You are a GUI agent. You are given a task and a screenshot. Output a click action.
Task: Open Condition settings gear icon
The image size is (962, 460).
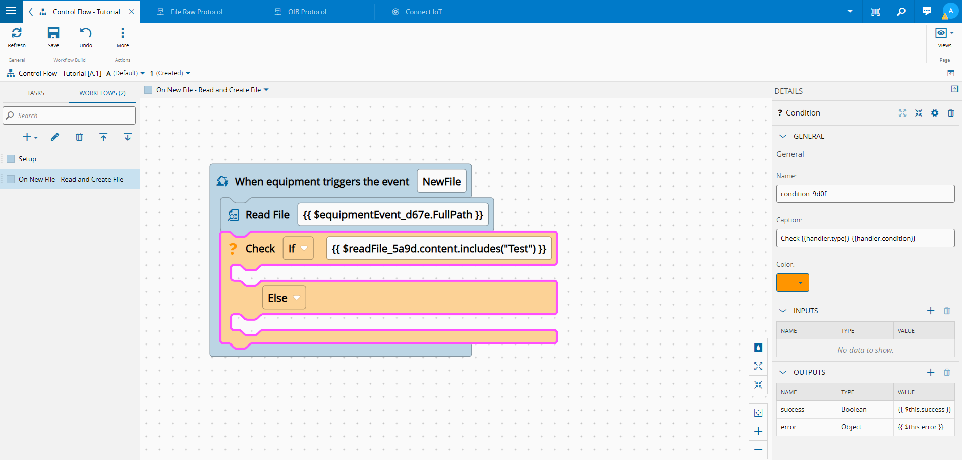(935, 113)
